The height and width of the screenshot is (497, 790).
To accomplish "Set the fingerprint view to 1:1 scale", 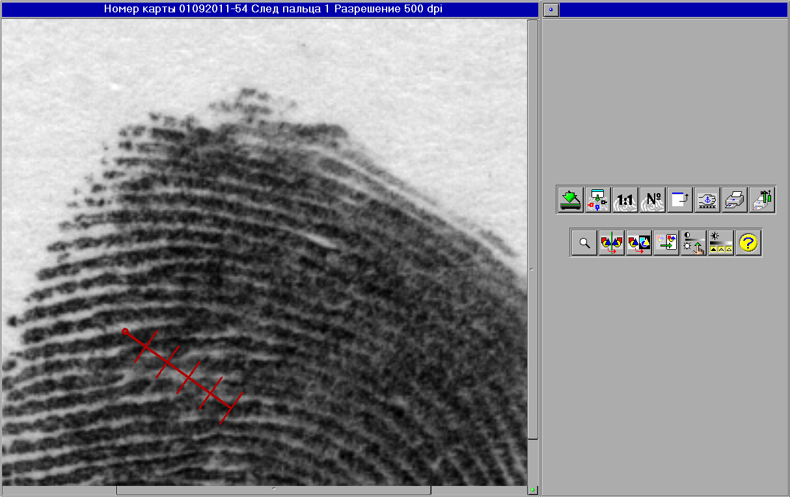I will (625, 200).
